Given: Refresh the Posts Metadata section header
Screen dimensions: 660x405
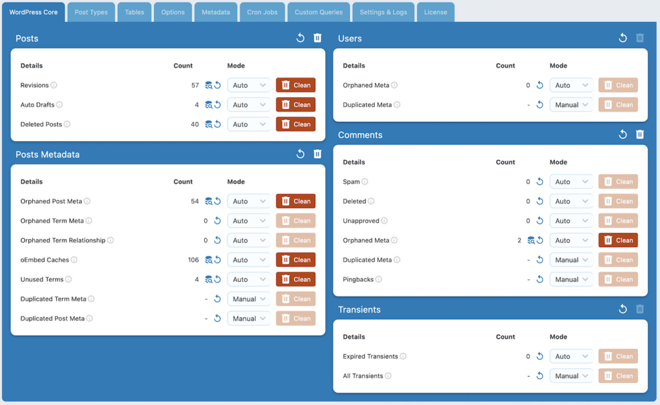Looking at the screenshot, I should click(300, 154).
